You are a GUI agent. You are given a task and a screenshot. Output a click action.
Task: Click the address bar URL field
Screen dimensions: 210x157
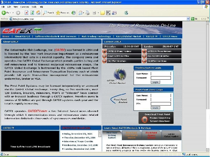pyautogui.click(x=98, y=19)
